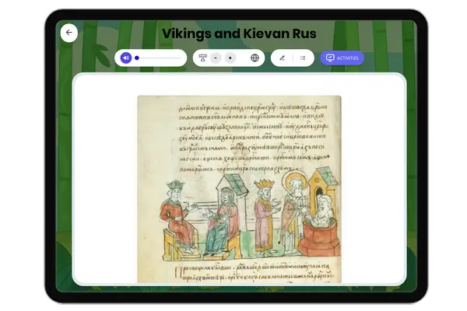Open the list outline icon
Viewport: 467px width, 311px height.
pyautogui.click(x=303, y=58)
